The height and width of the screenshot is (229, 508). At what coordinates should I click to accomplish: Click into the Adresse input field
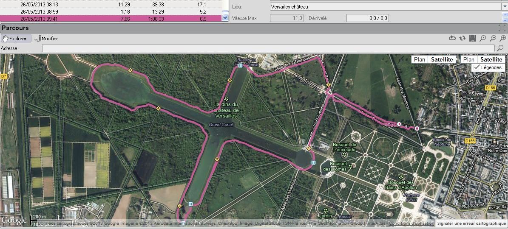point(268,48)
